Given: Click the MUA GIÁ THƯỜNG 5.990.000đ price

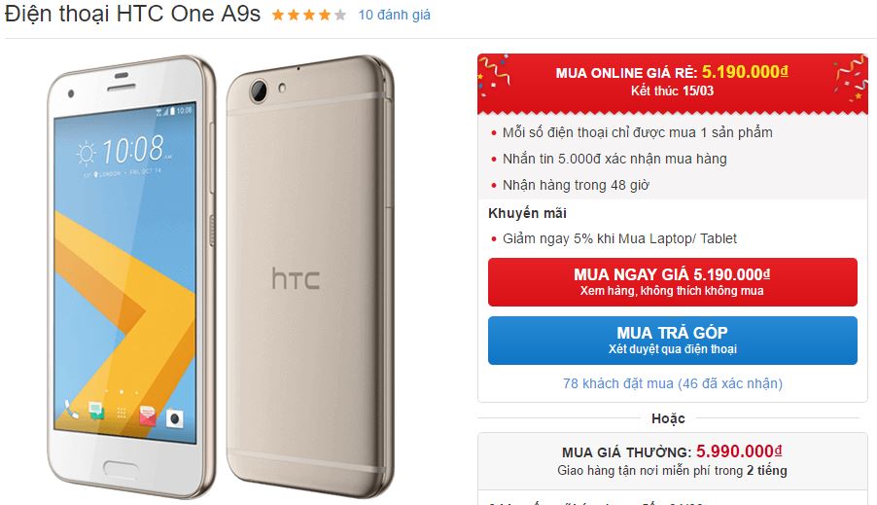Looking at the screenshot, I should coord(672,451).
